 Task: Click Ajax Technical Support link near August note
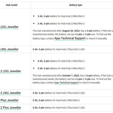[x=70, y=38]
